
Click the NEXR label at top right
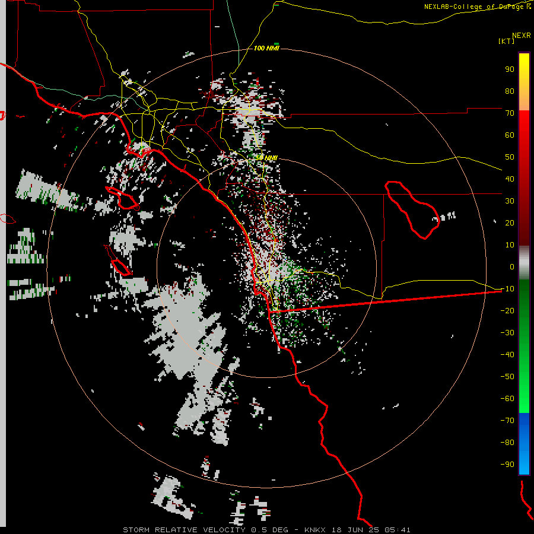pos(522,36)
